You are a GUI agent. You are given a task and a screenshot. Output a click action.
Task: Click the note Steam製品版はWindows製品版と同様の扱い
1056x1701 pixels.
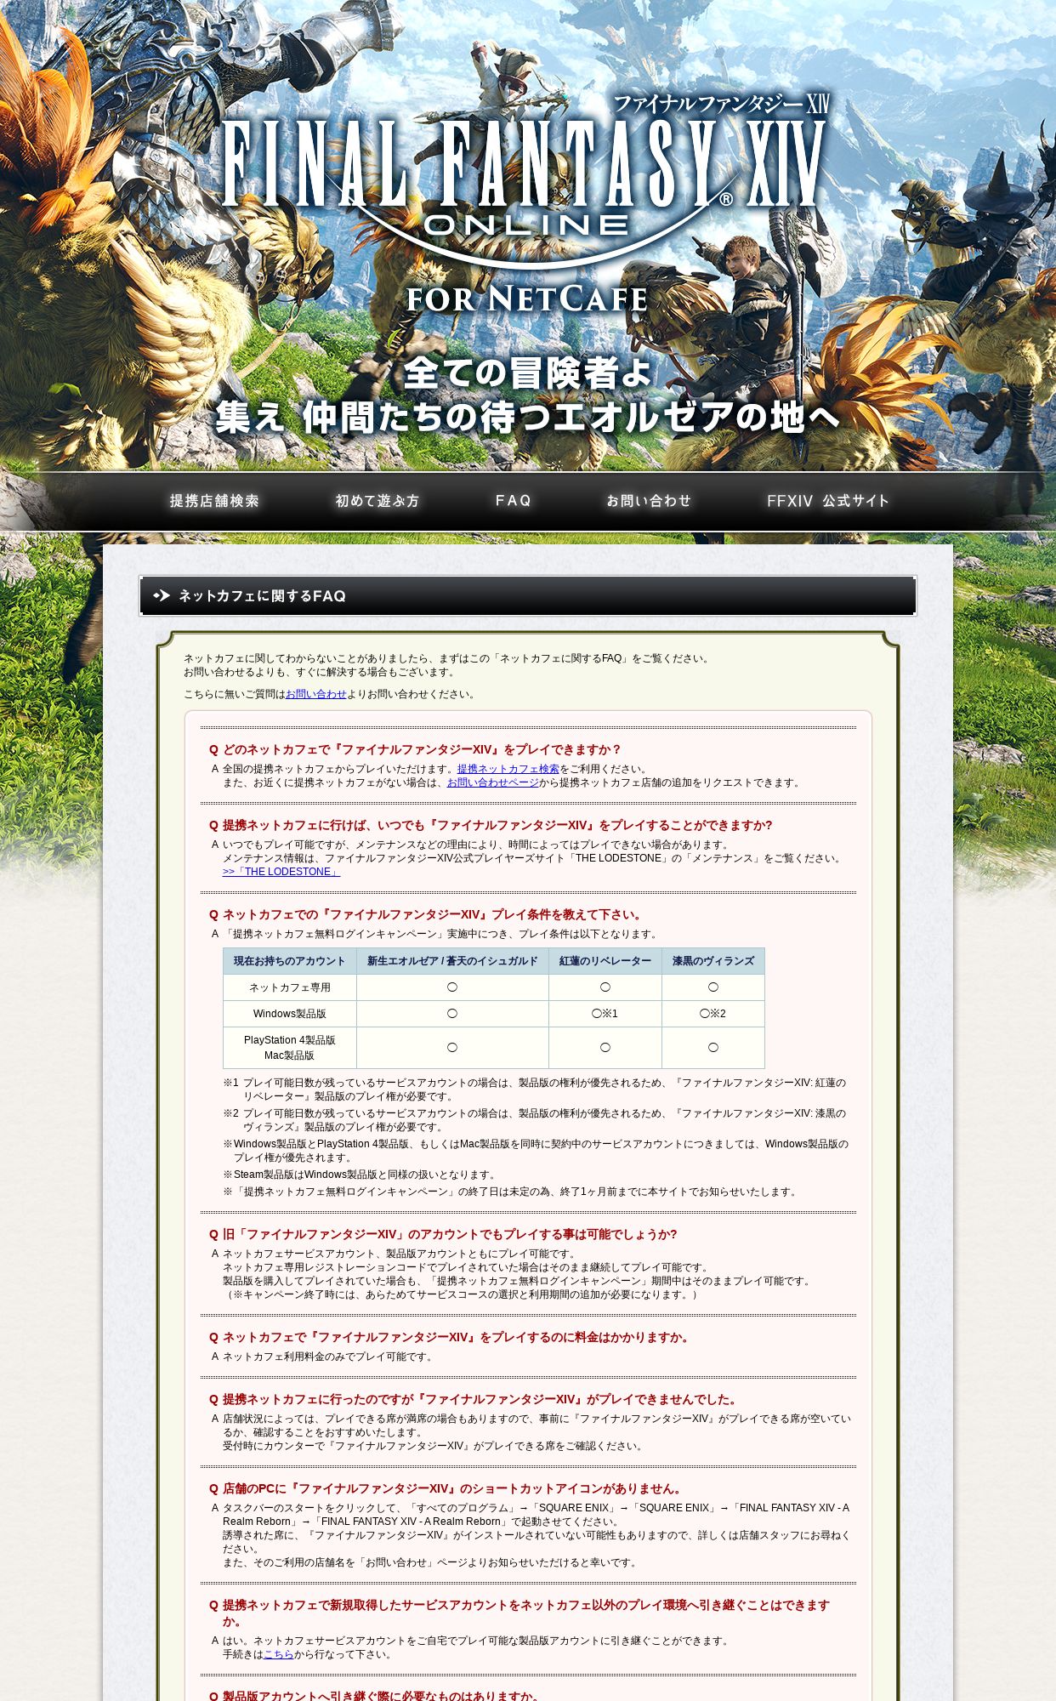[361, 1175]
